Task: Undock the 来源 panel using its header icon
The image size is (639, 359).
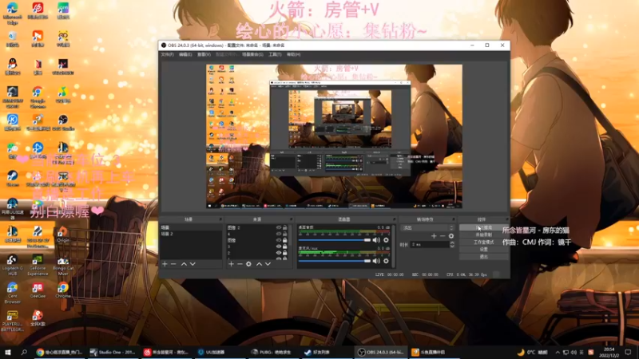Action: 291,219
